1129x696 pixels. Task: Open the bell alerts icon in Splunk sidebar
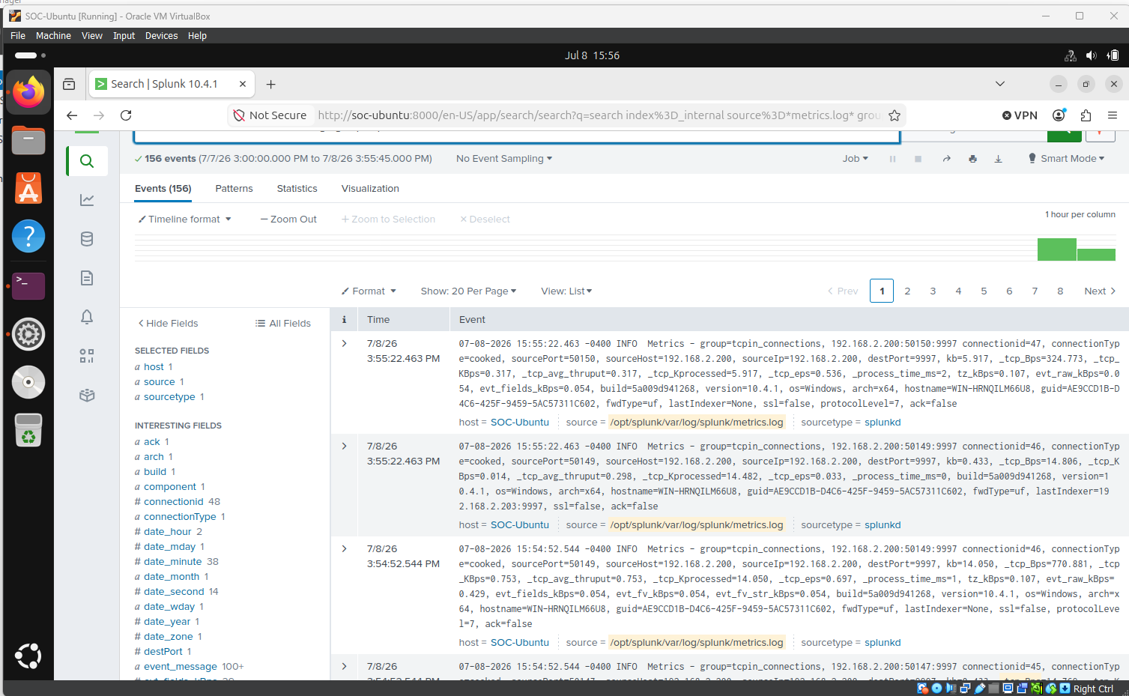pyautogui.click(x=87, y=317)
